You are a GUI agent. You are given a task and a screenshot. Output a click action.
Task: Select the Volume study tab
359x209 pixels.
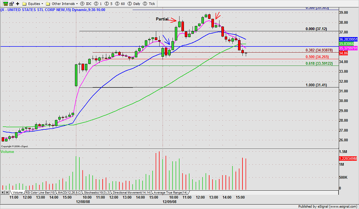[x=17, y=192]
